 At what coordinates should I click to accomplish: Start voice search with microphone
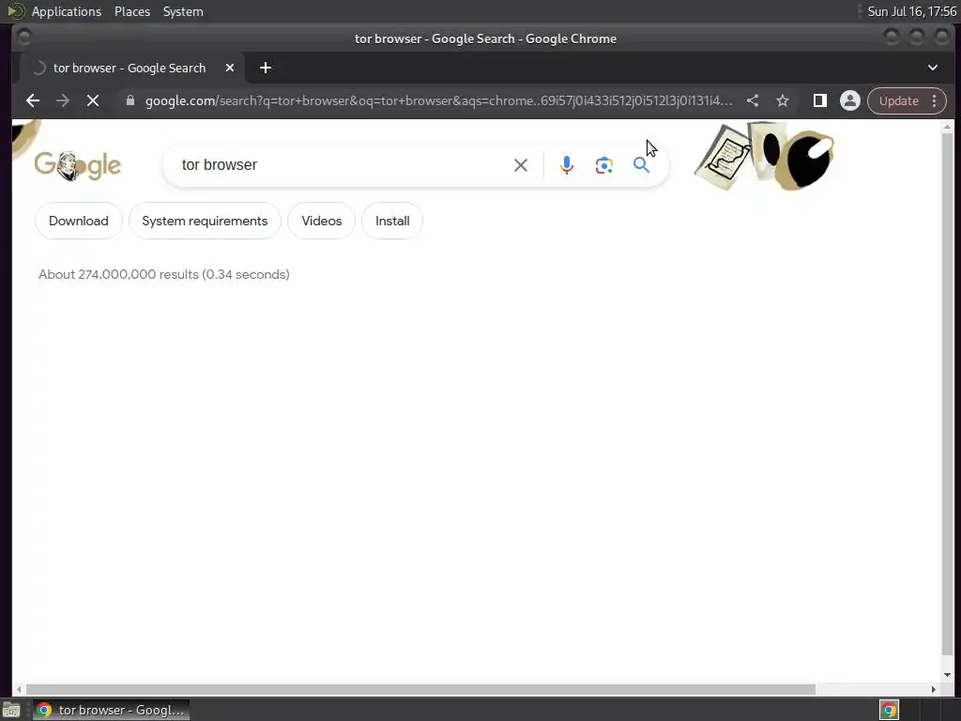coord(566,165)
